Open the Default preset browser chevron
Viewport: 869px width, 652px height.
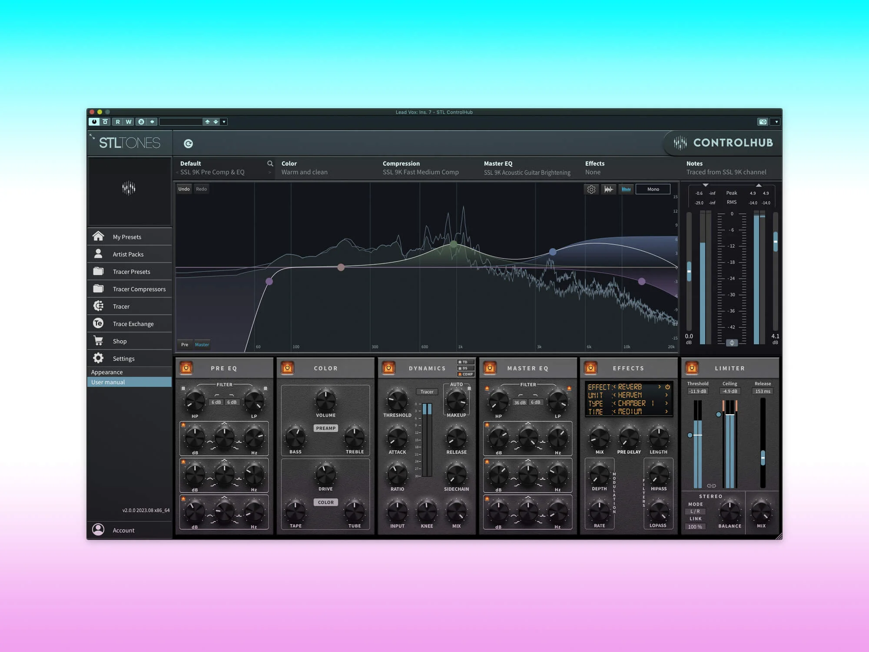[270, 172]
